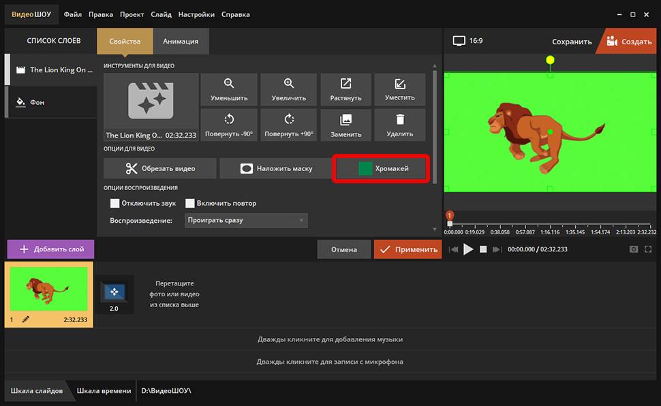This screenshot has height=406, width=661.
Task: Select the Растянуть stretch tool
Action: pos(345,90)
